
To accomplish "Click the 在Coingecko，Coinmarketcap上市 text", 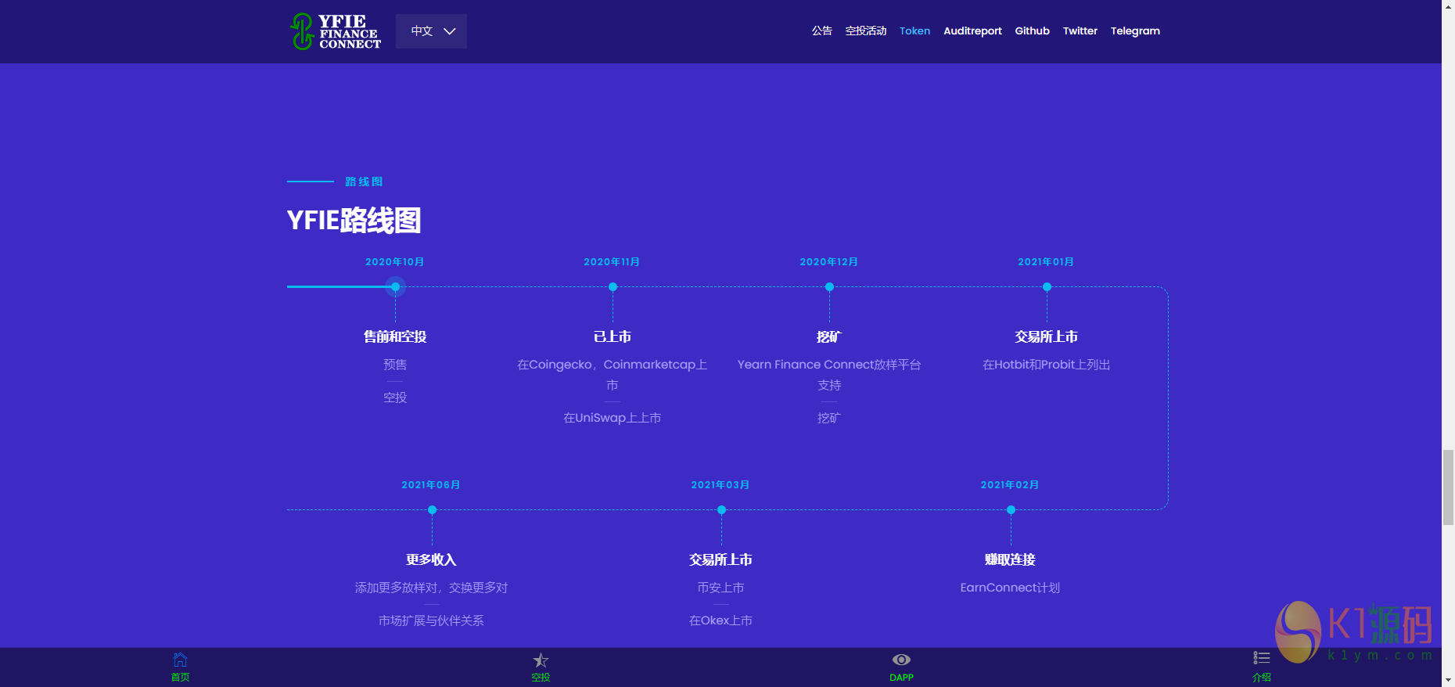I will 613,375.
